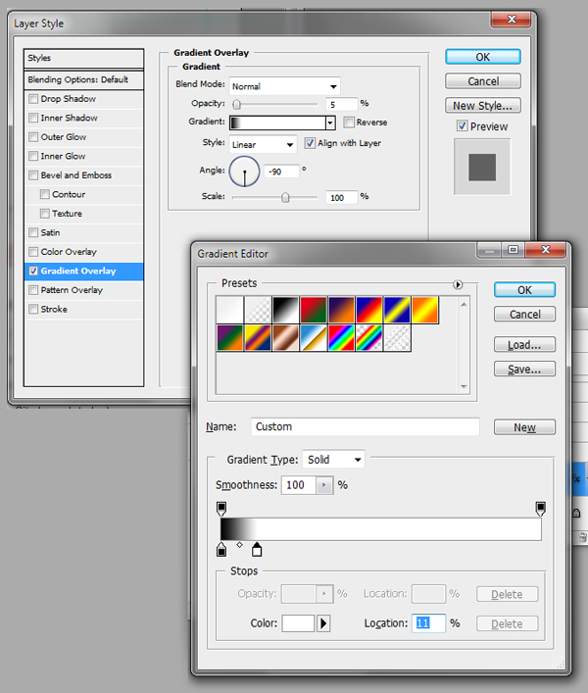Click OK in the Layer Style dialog
The width and height of the screenshot is (588, 693).
click(x=483, y=57)
